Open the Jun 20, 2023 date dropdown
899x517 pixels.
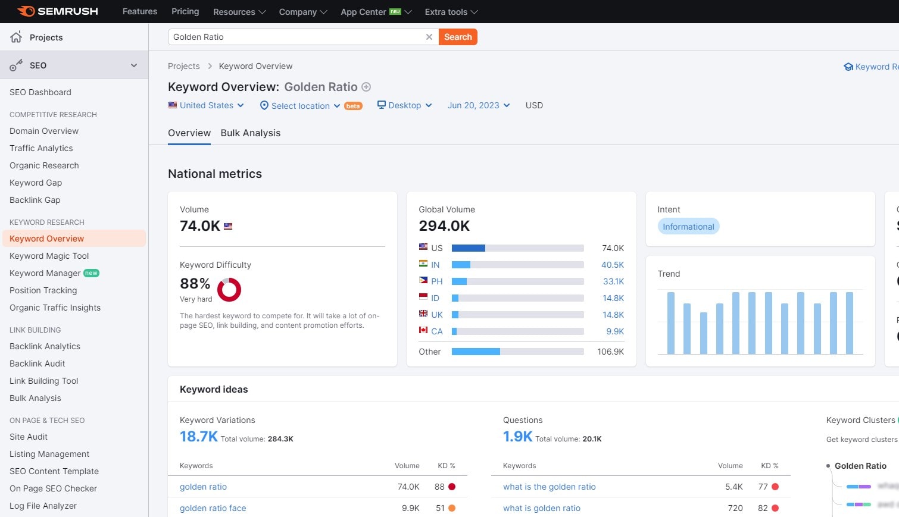(x=479, y=105)
